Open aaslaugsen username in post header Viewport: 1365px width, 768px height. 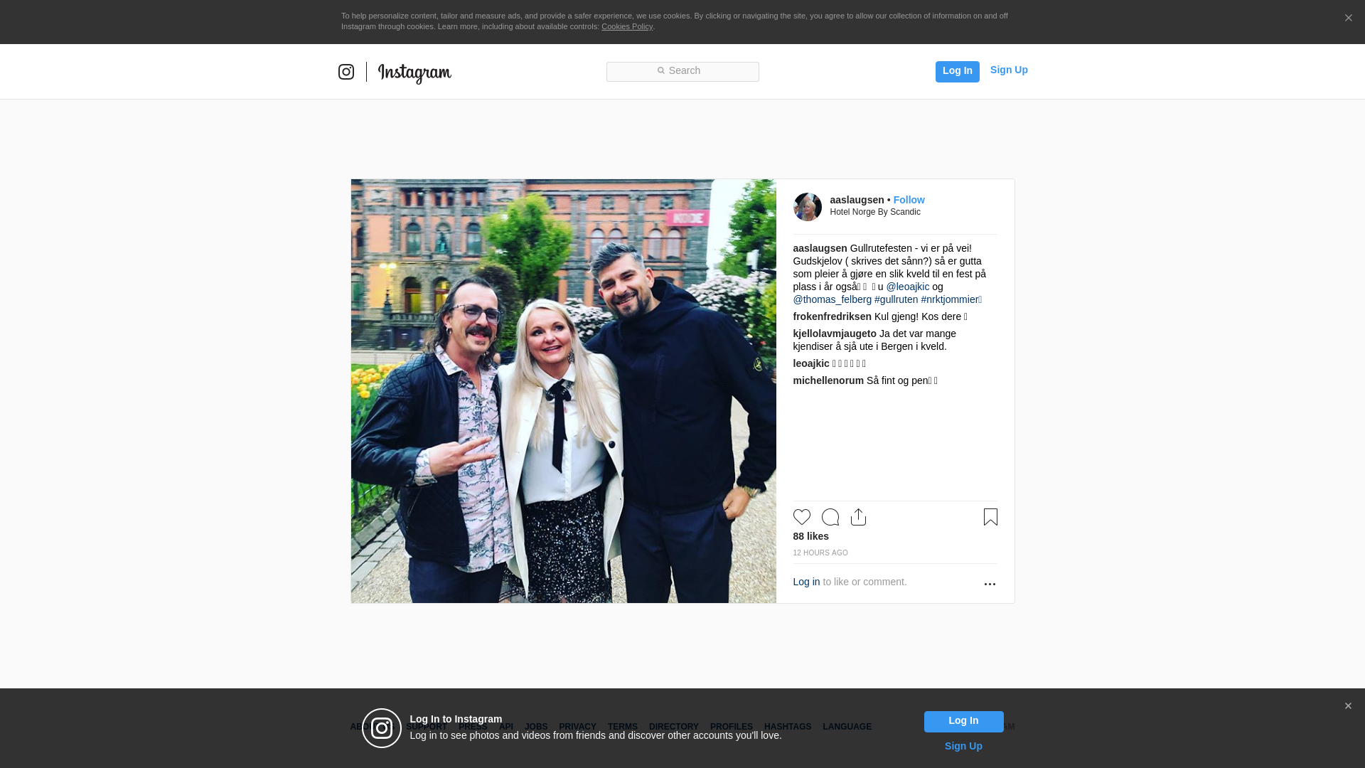click(x=857, y=200)
